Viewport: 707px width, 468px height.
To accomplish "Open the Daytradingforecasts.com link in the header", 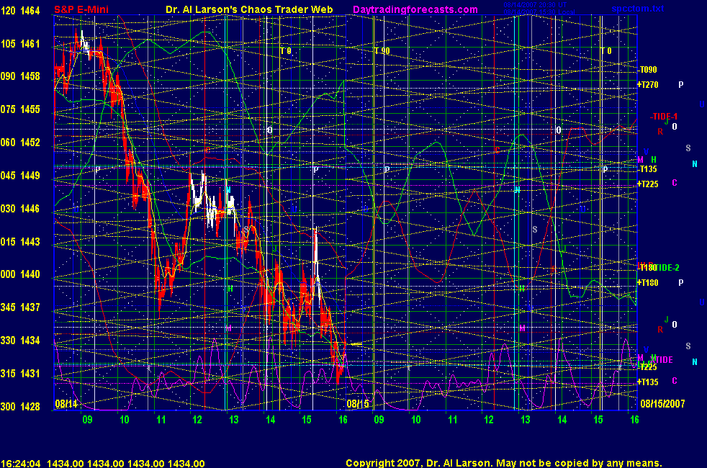I will click(x=415, y=9).
